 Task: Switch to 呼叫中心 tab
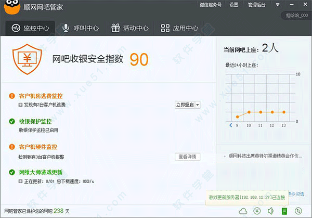click(x=80, y=28)
